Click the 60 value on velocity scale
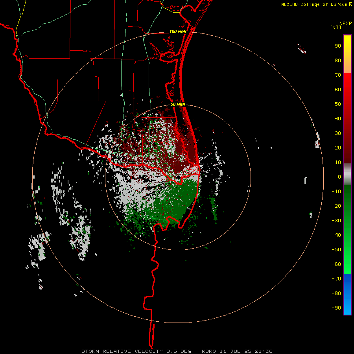Screen dimensions: 354x354 pyautogui.click(x=338, y=90)
